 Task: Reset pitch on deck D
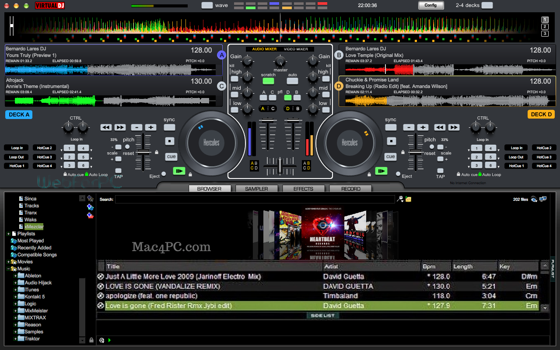pyautogui.click(x=432, y=147)
